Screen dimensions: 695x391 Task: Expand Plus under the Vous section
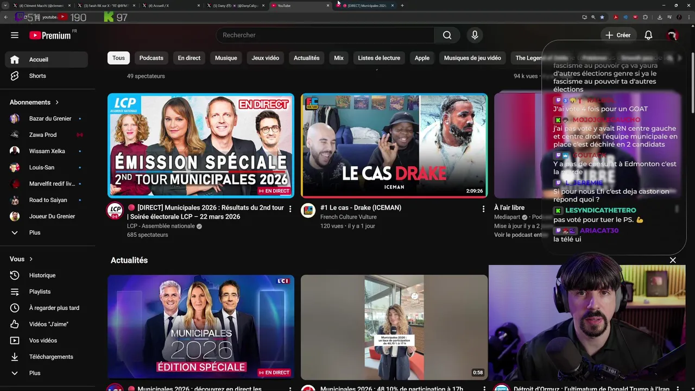[x=47, y=373]
